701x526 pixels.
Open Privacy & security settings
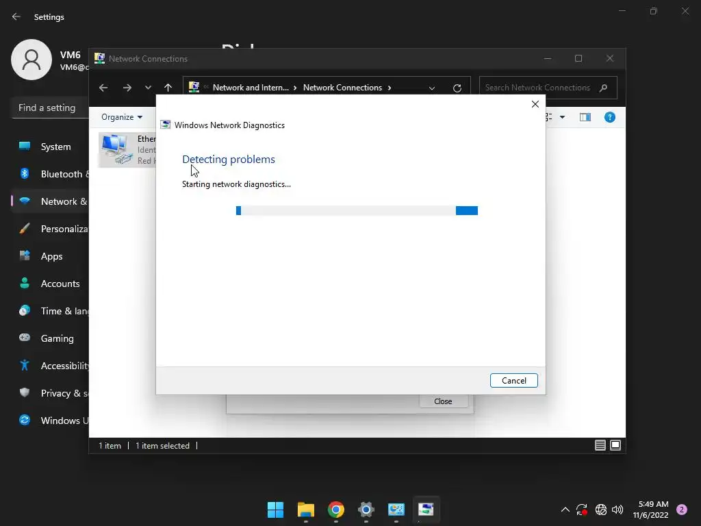click(50, 393)
